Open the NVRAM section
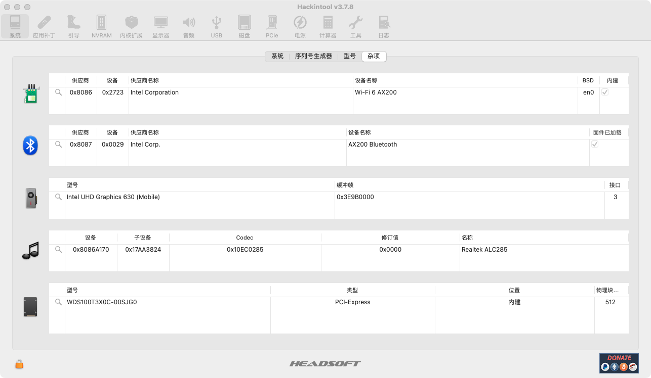 click(x=102, y=26)
